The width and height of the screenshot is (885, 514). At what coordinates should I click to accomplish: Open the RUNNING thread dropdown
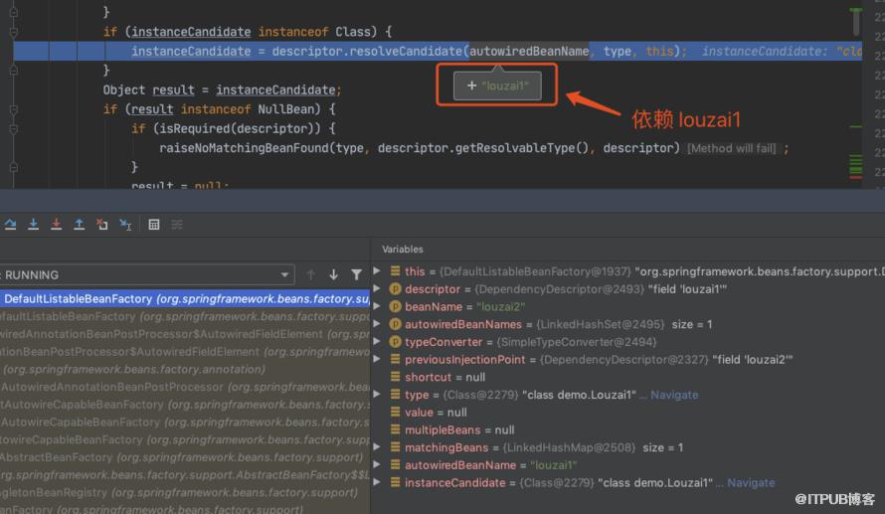147,274
